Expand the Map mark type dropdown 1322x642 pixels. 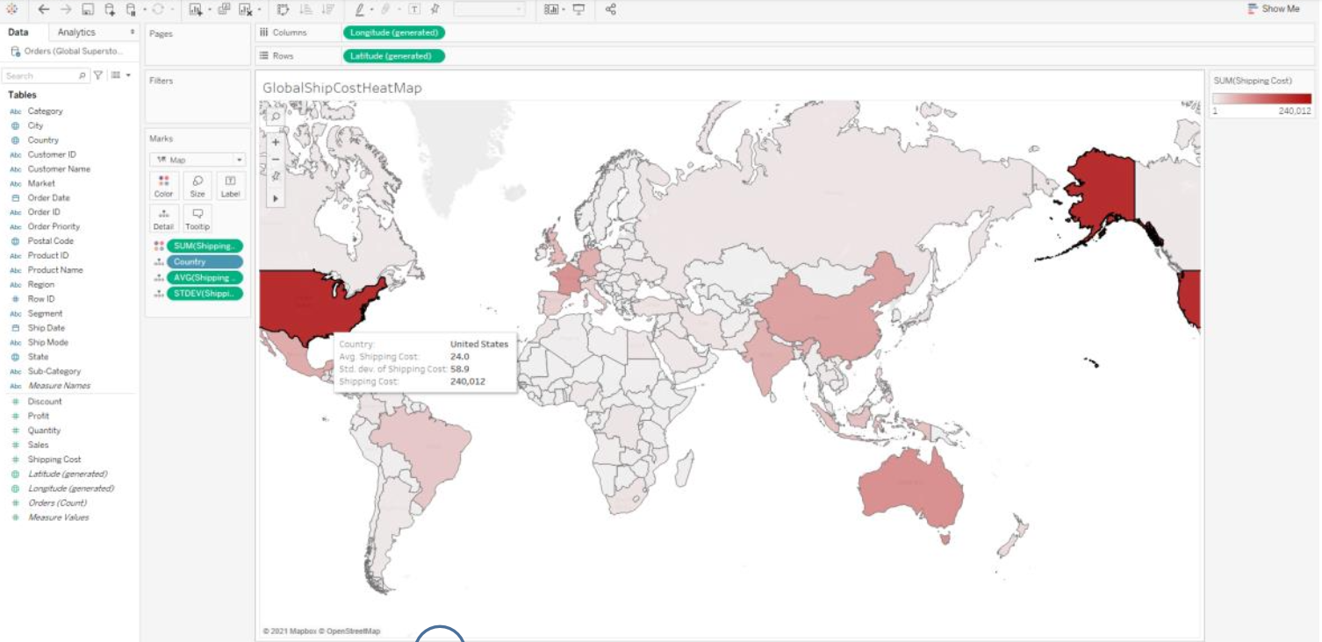tap(198, 160)
